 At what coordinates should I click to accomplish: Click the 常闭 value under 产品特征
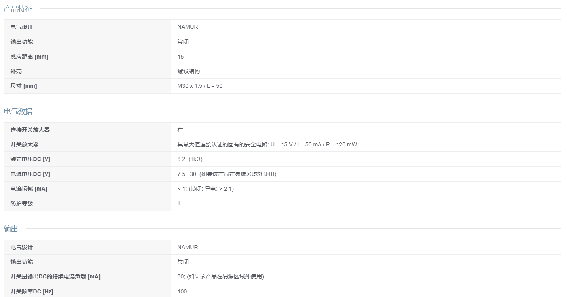(x=183, y=42)
